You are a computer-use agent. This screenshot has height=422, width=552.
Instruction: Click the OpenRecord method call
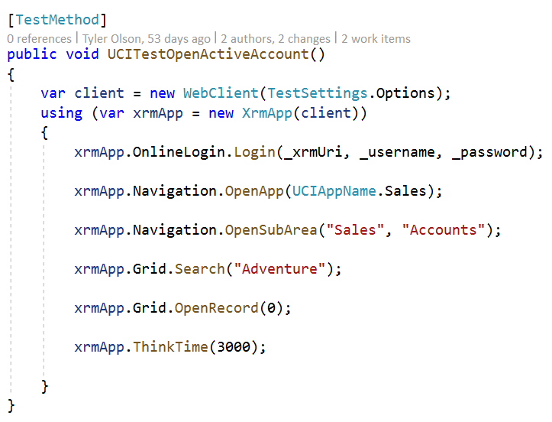point(217,308)
